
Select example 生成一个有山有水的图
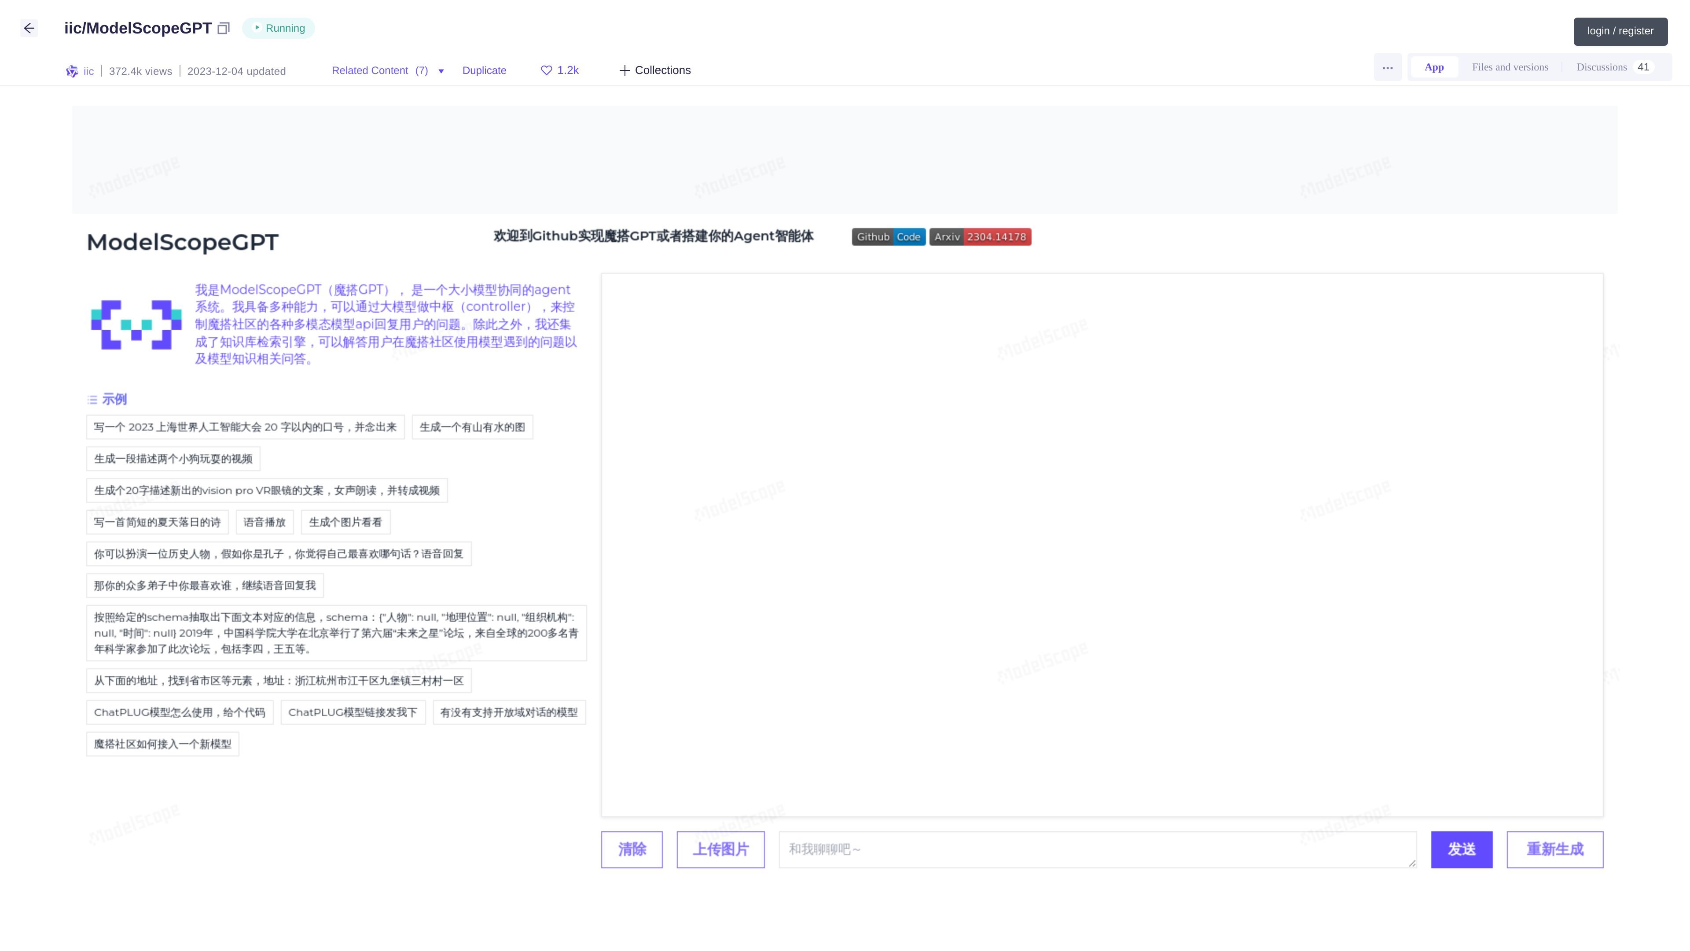[472, 427]
